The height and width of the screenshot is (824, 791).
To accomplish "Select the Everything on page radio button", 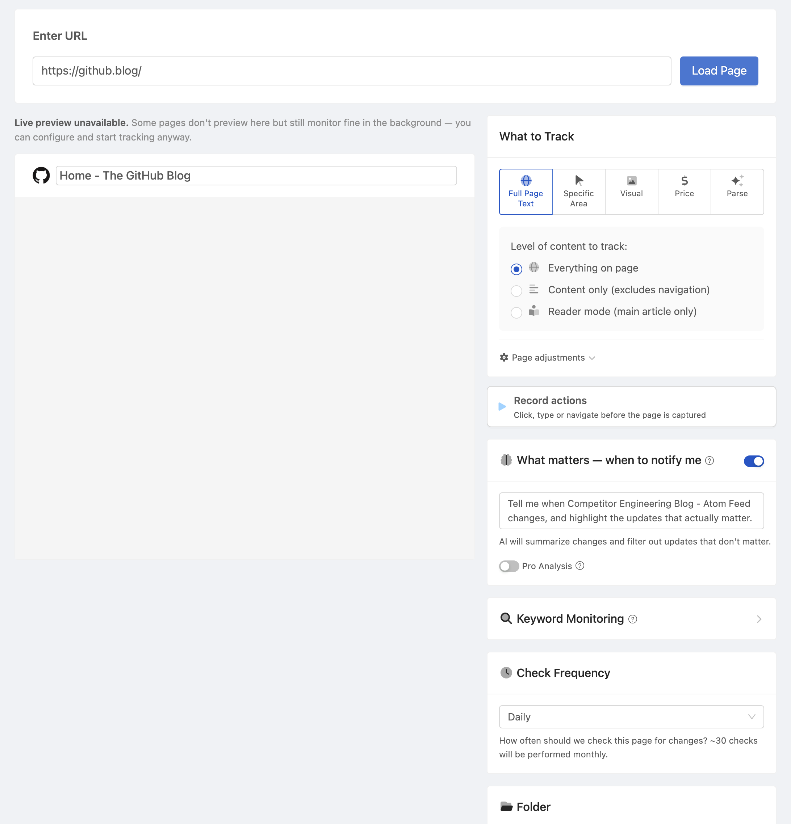I will 516,269.
